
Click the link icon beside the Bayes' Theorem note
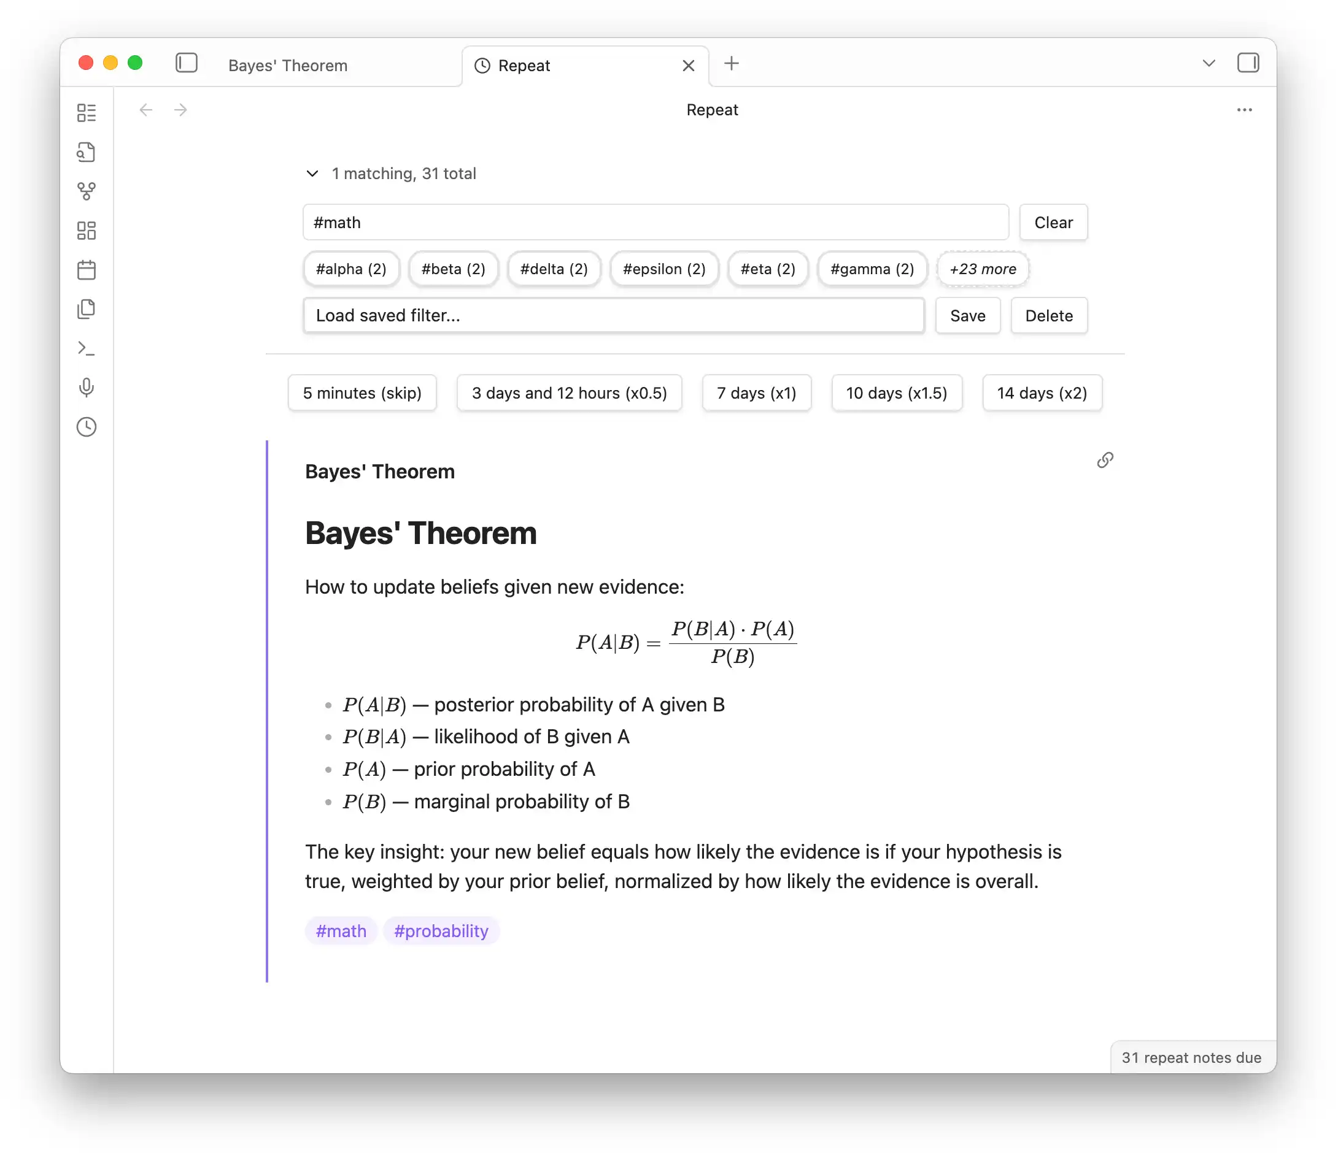pyautogui.click(x=1104, y=460)
